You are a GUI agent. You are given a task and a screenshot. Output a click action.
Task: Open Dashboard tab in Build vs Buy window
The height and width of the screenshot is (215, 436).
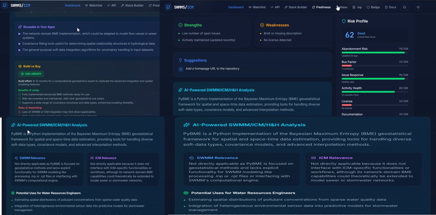coord(72,5)
